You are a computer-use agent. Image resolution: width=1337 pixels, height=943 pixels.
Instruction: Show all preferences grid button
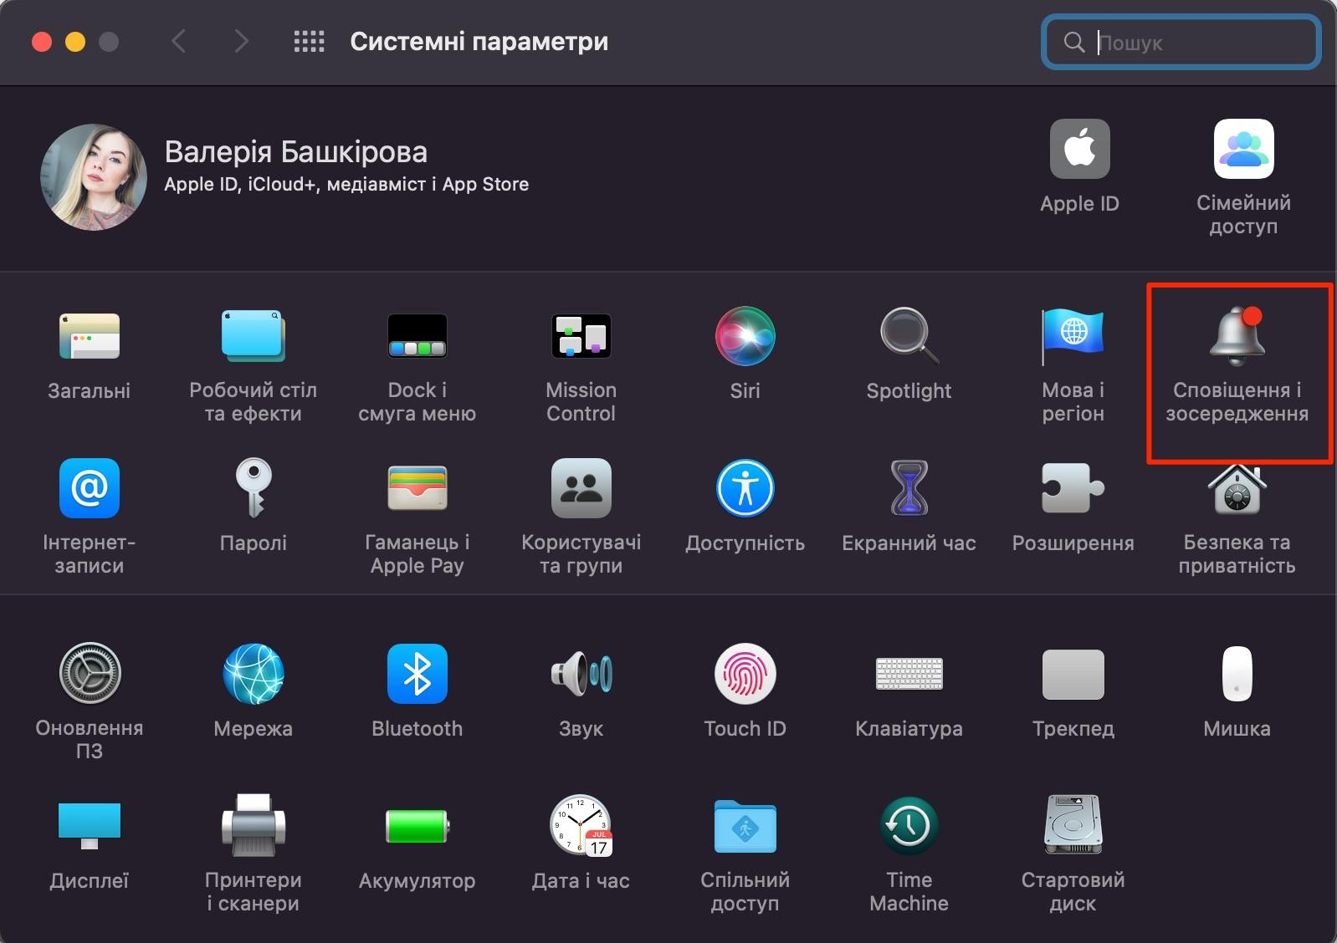coord(309,42)
